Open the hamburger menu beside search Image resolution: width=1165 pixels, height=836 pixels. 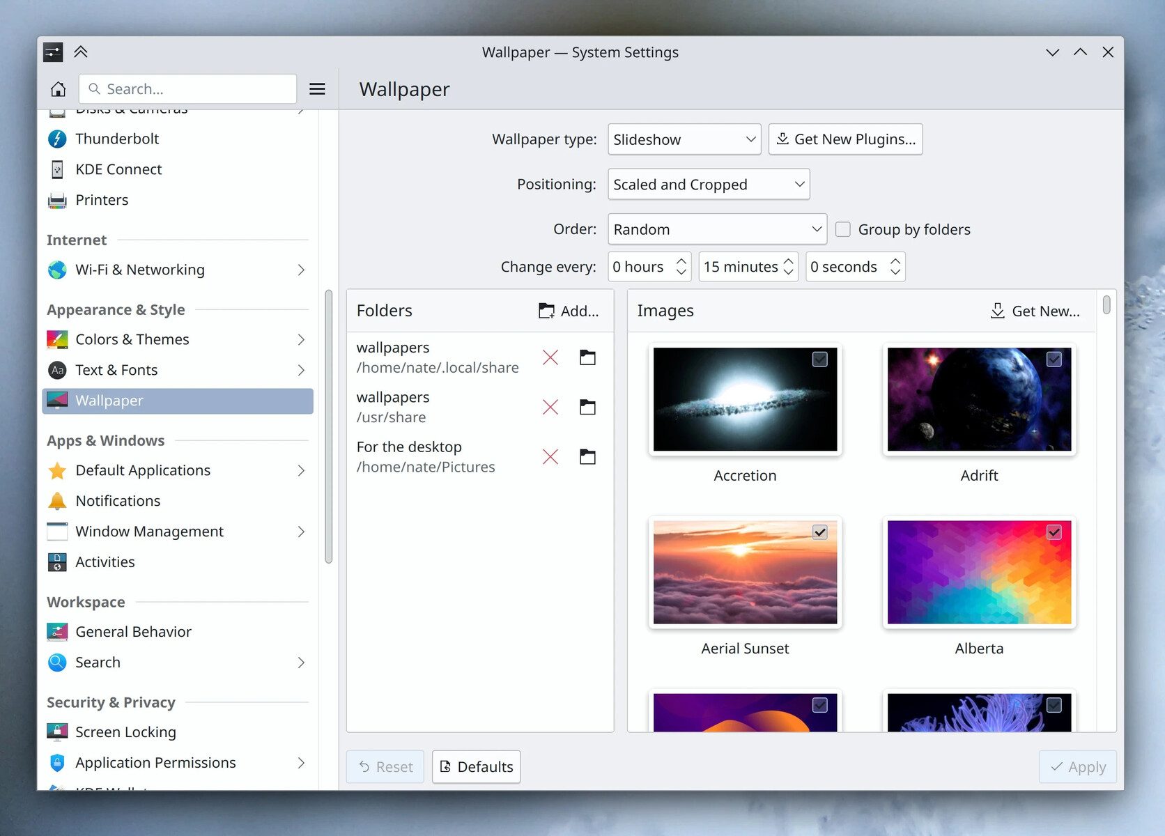(x=317, y=89)
